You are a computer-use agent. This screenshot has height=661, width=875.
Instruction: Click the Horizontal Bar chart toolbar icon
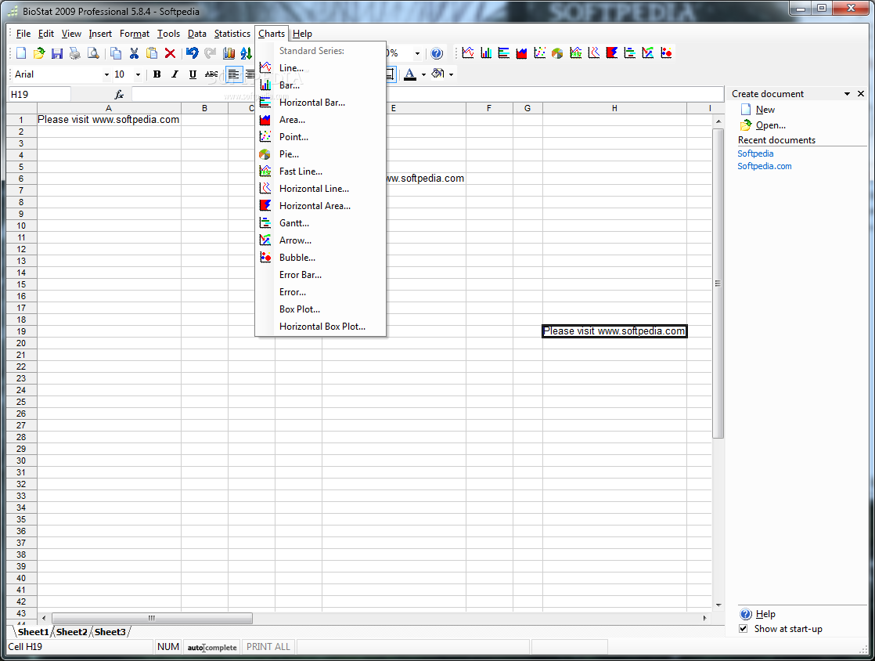(504, 52)
